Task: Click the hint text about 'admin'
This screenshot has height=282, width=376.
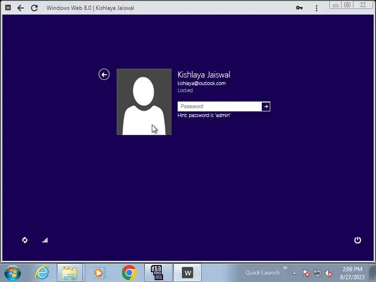Action: [204, 115]
